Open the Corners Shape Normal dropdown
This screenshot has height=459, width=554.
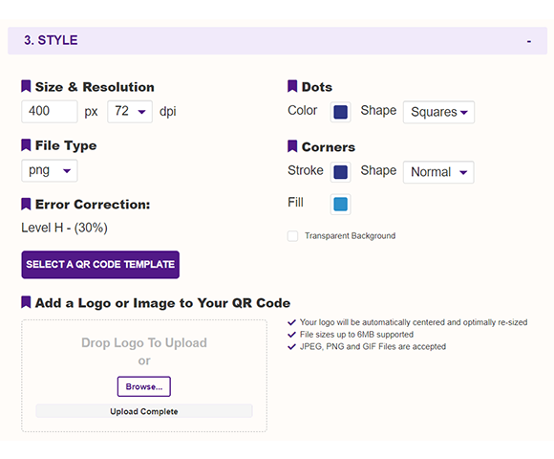(x=438, y=172)
